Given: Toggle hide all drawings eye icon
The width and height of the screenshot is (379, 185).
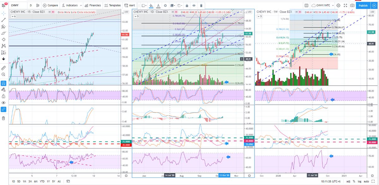Looking at the screenshot, I should click(x=3, y=103).
